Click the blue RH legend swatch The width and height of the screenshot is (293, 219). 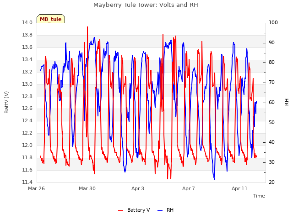coord(160,210)
